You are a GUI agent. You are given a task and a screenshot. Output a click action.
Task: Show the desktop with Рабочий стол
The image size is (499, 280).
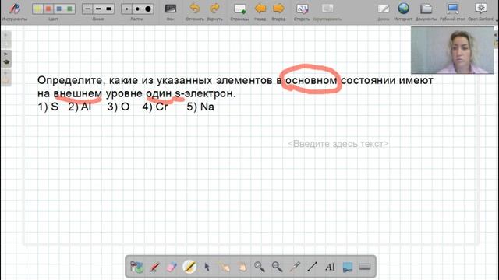[x=452, y=12]
